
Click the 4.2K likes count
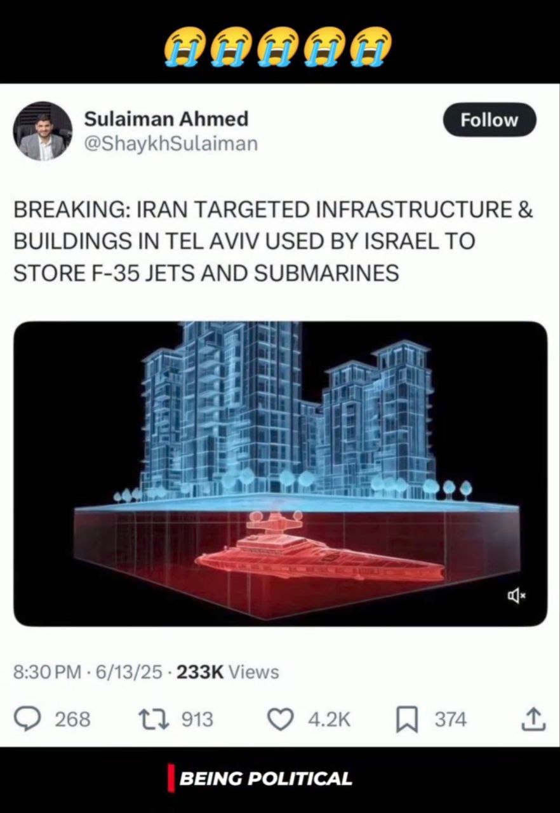point(329,720)
